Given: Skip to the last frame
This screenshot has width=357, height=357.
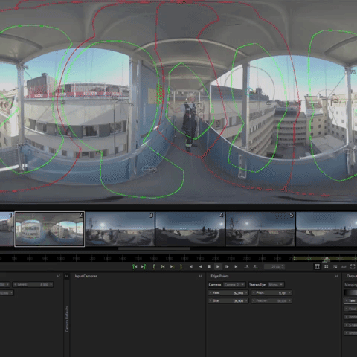Looking at the screenshot, I should coord(236,267).
